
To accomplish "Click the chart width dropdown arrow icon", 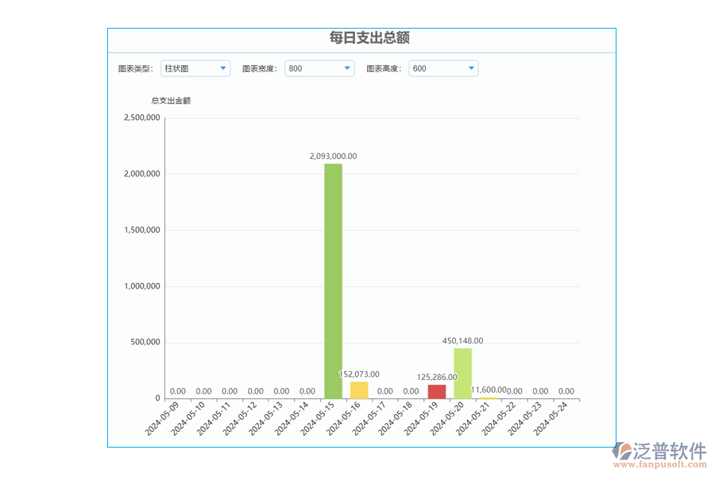I will (347, 68).
